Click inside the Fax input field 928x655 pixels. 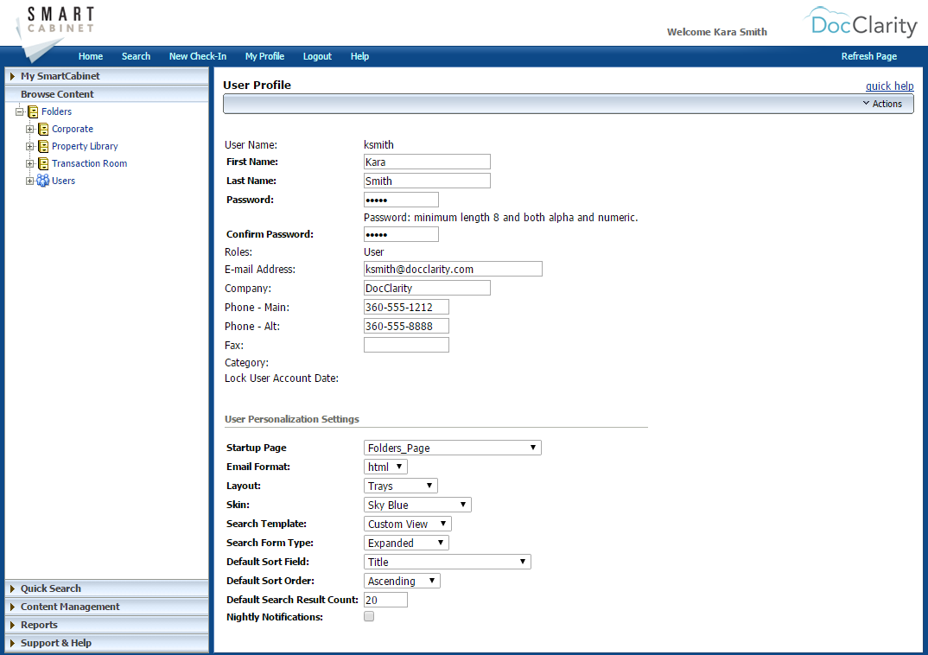click(406, 344)
